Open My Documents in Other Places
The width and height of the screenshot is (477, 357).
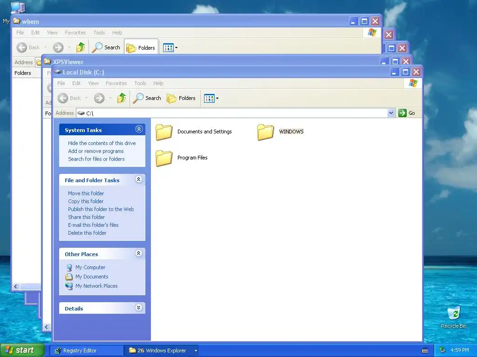[92, 277]
